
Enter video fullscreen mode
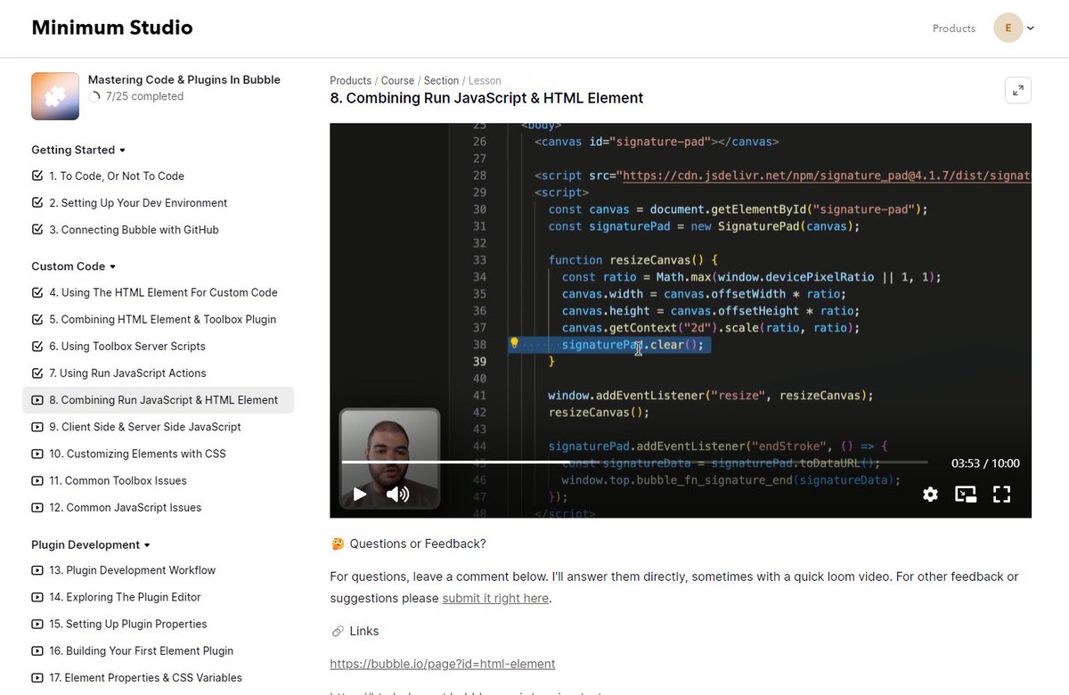(x=1001, y=494)
